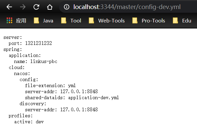
Task: Select the 'name: linkus-pbc' line
Action: click(x=35, y=61)
